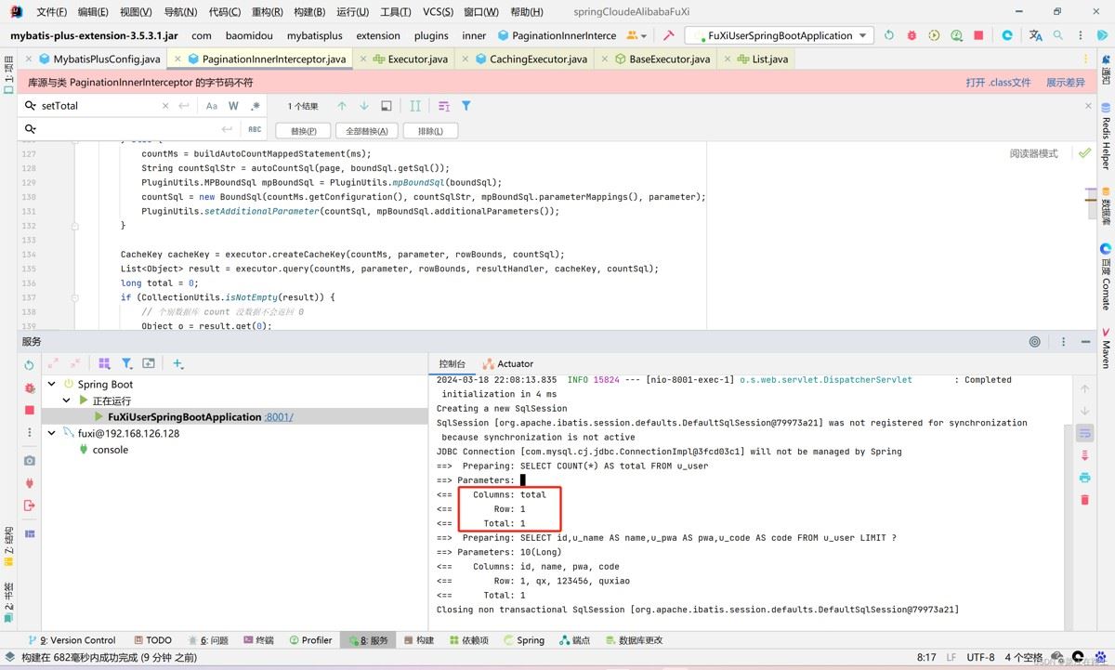Add new service plus icon
This screenshot has height=670, width=1115.
coord(177,364)
